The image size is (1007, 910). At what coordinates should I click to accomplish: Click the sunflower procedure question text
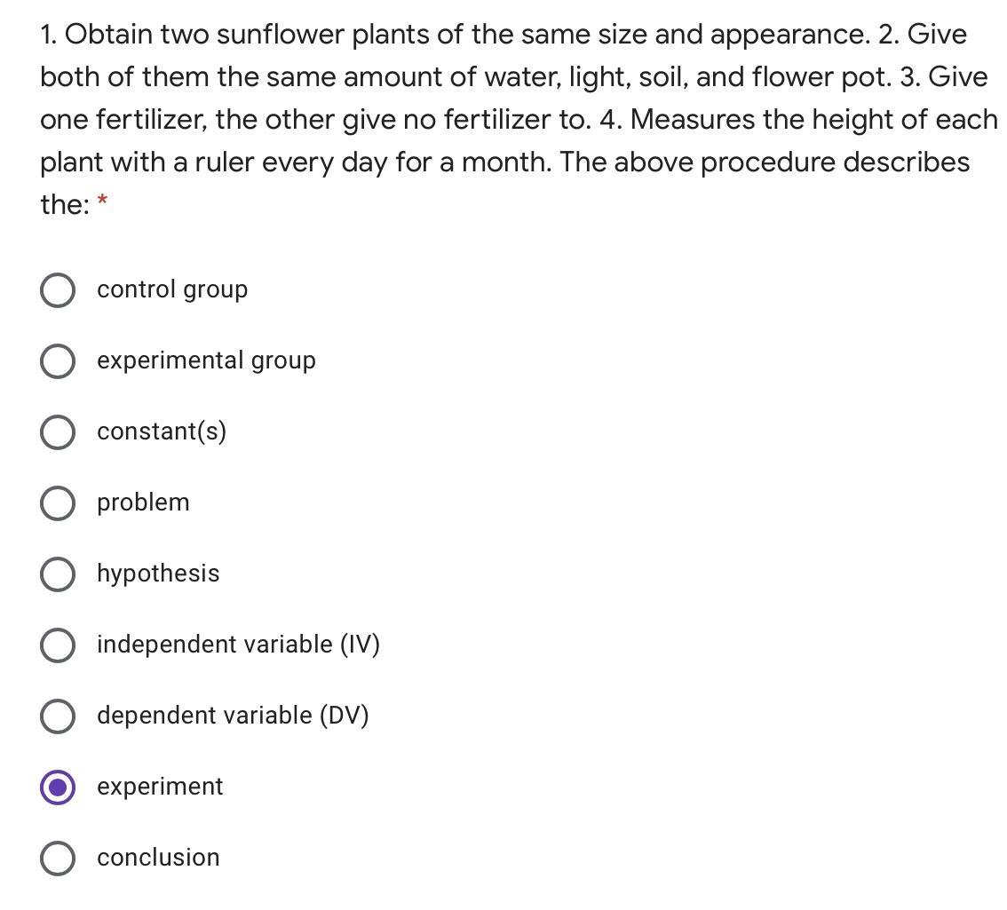tap(503, 119)
